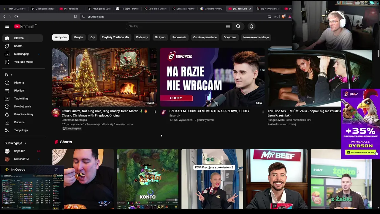
Task: Open Historia in the sidebar
Action: (23, 83)
